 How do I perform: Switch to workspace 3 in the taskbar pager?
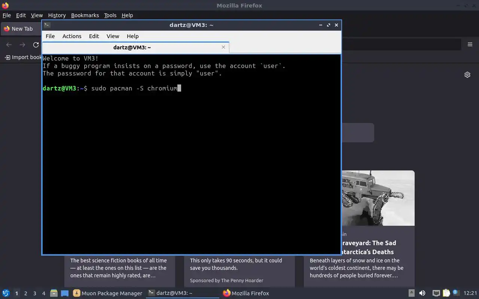(35, 293)
